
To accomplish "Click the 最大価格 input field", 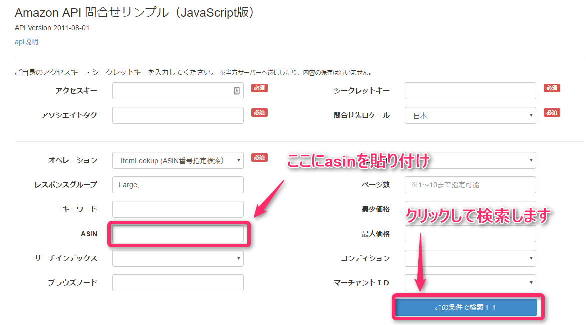I will [x=470, y=234].
